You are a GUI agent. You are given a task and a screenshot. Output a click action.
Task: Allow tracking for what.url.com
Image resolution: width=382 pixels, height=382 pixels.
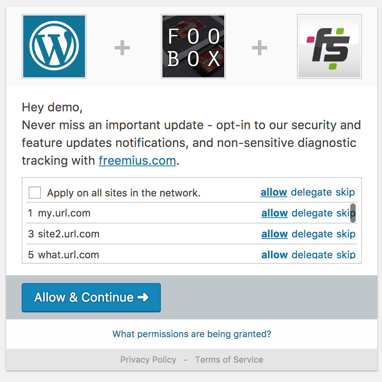275,254
